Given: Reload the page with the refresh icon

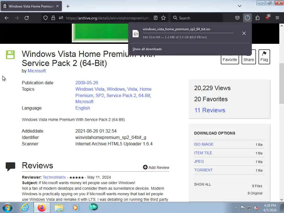Looking at the screenshot, I should pyautogui.click(x=27, y=18).
